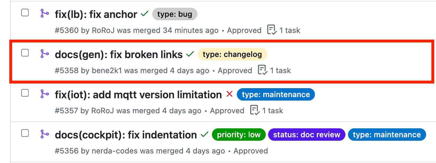Click the purple 'status: doc review' label
This screenshot has height=163, width=436.
pyautogui.click(x=307, y=135)
